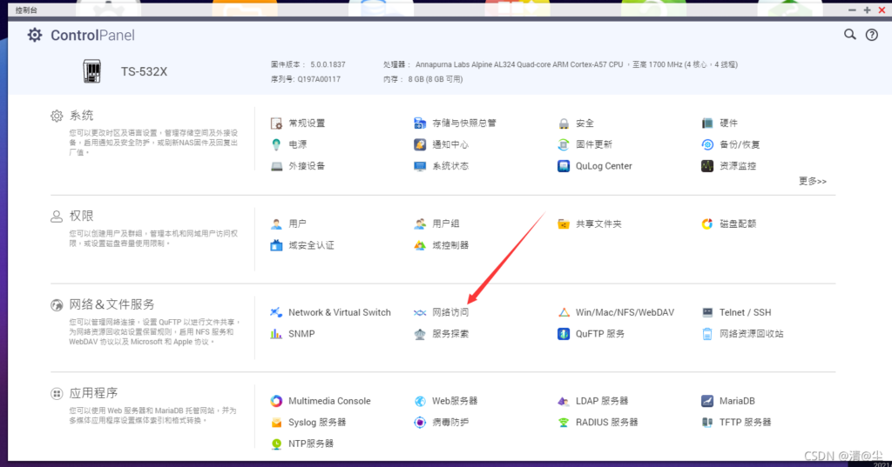Viewport: 892px width, 467px height.
Task: Open Network & Virtual Switch icon
Action: (x=276, y=312)
